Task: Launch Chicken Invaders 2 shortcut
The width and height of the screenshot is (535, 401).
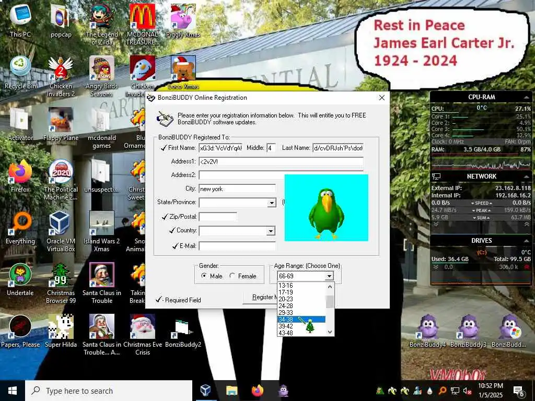Action: pos(61,76)
